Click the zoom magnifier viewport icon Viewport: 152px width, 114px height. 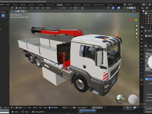click(136, 26)
